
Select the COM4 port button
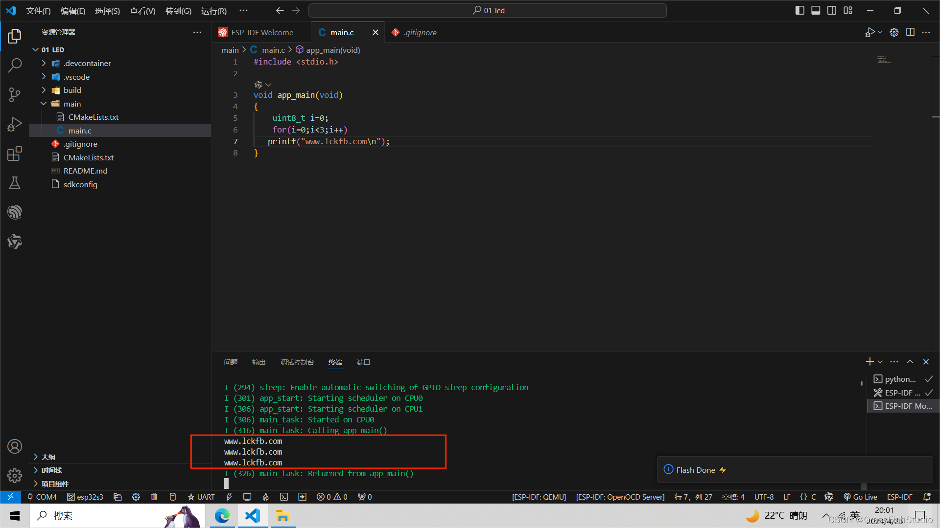(x=42, y=497)
